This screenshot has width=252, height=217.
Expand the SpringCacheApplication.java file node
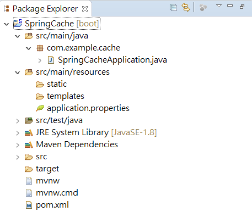click(40, 60)
